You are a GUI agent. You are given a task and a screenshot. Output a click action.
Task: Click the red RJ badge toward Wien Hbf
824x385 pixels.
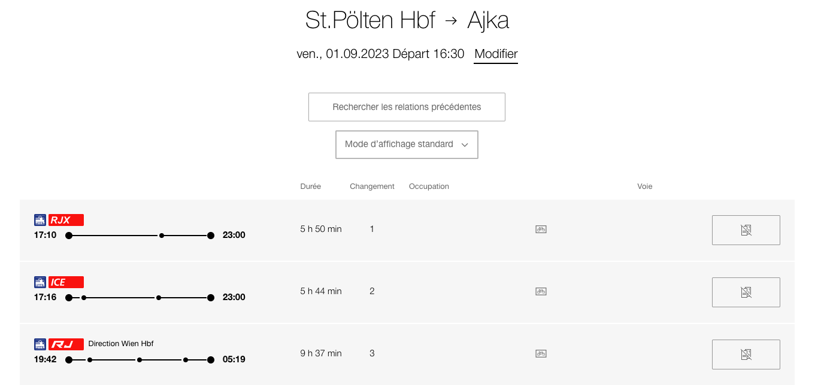click(66, 344)
